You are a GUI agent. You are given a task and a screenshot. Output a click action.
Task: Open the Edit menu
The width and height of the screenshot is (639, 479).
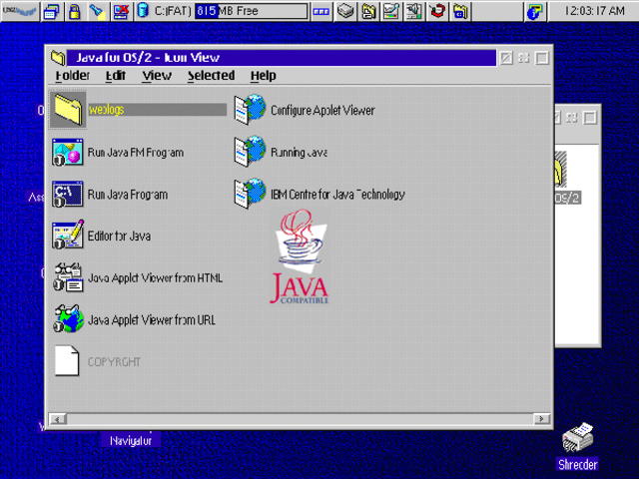click(x=116, y=76)
